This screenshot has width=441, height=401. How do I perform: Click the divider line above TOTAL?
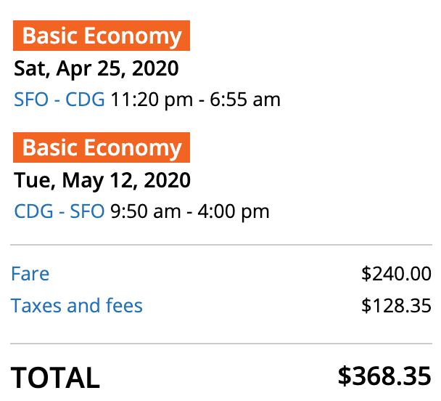(x=220, y=343)
